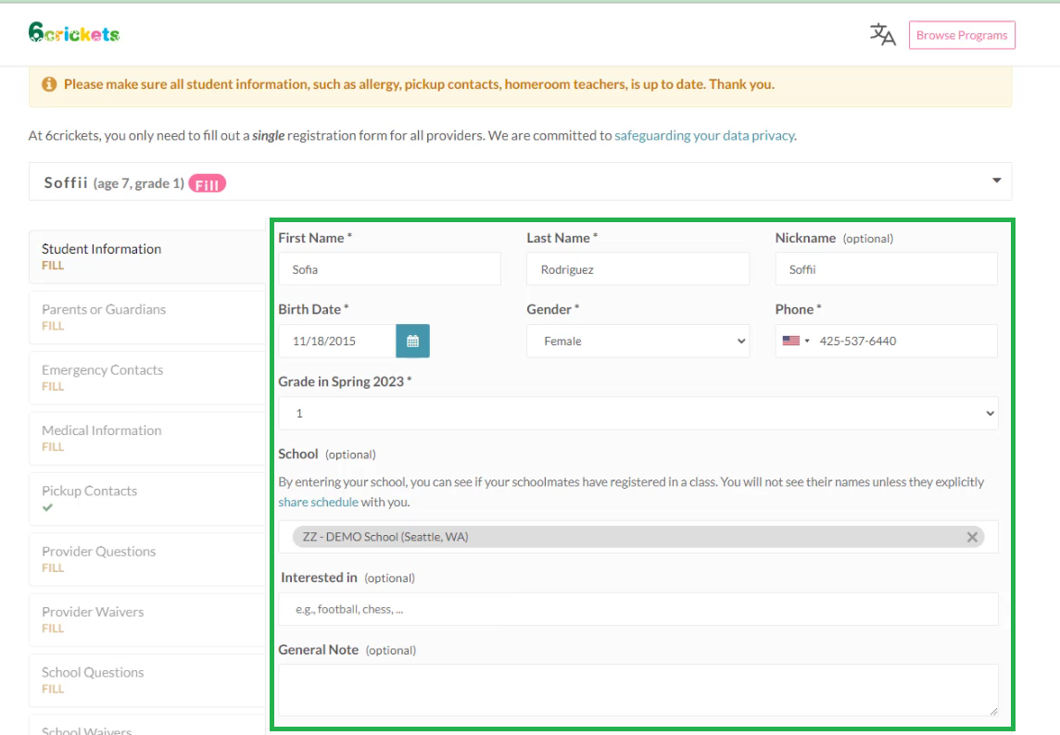Image resolution: width=1060 pixels, height=735 pixels.
Task: Open the share schedule link
Action: pyautogui.click(x=318, y=502)
